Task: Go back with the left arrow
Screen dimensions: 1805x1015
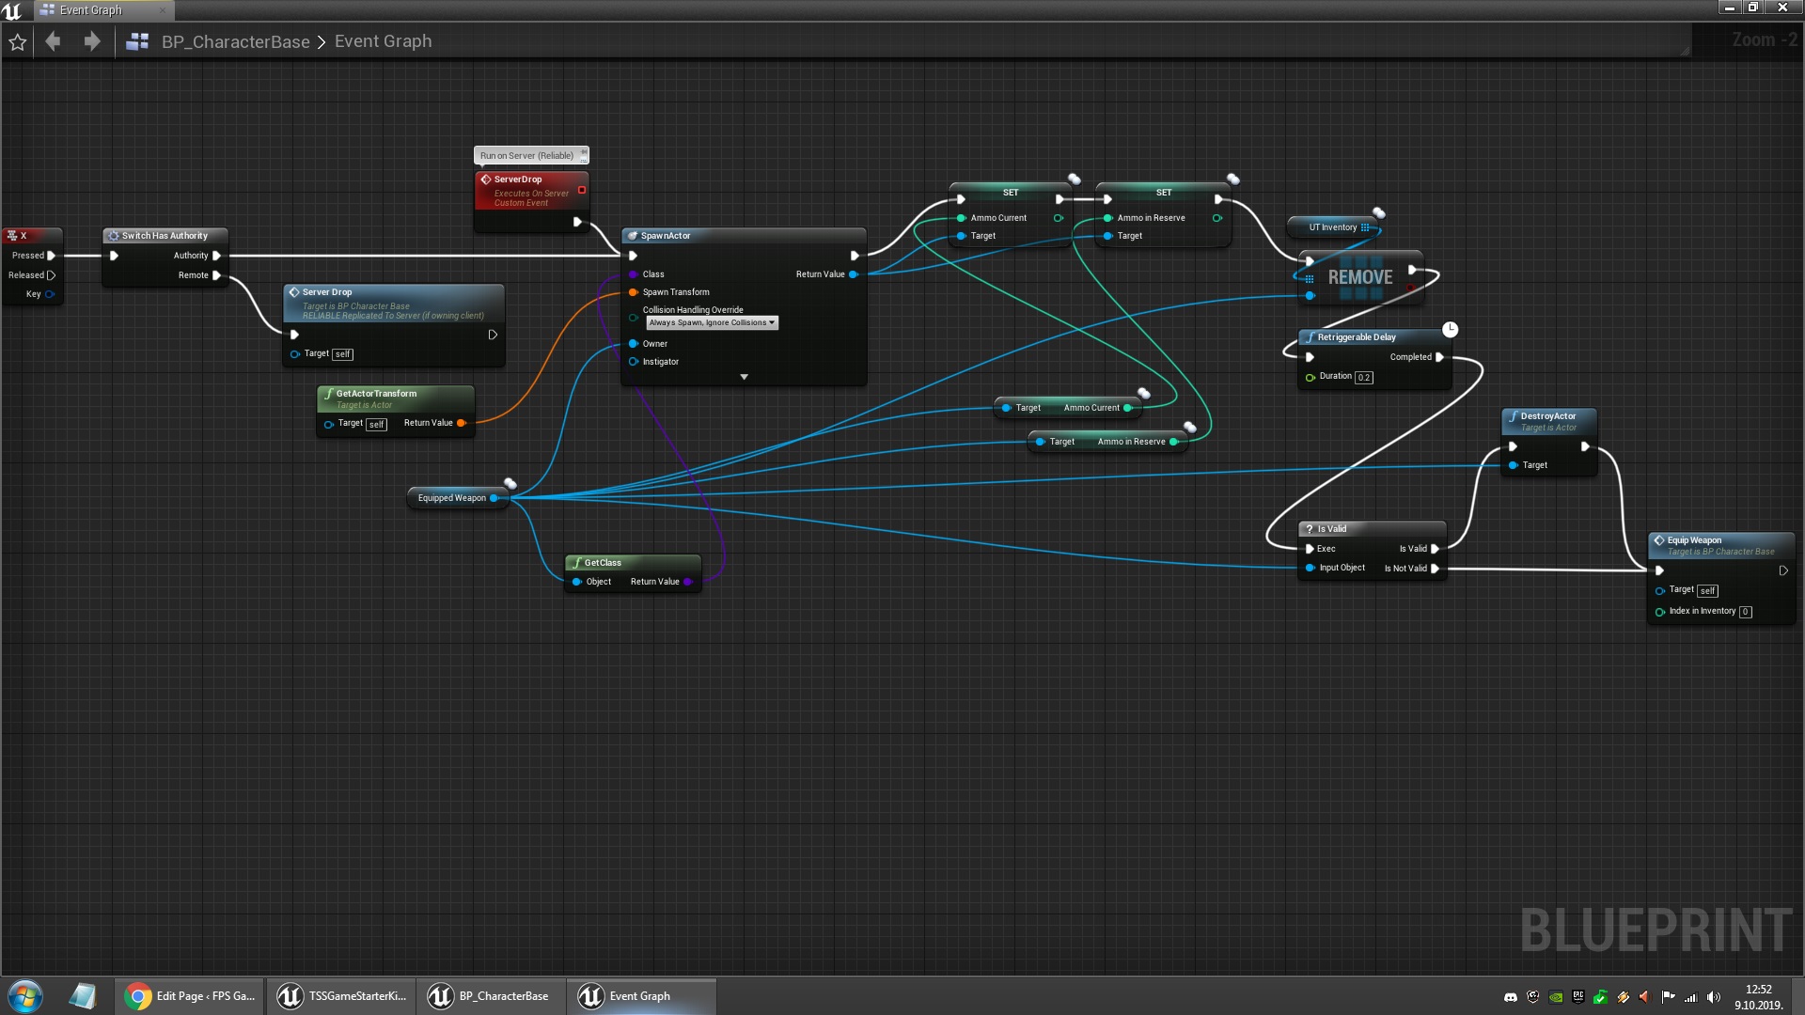Action: pyautogui.click(x=54, y=41)
